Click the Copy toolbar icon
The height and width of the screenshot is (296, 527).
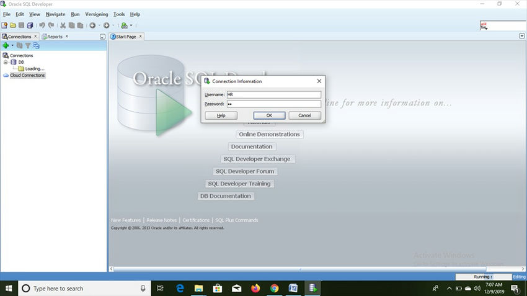71,25
